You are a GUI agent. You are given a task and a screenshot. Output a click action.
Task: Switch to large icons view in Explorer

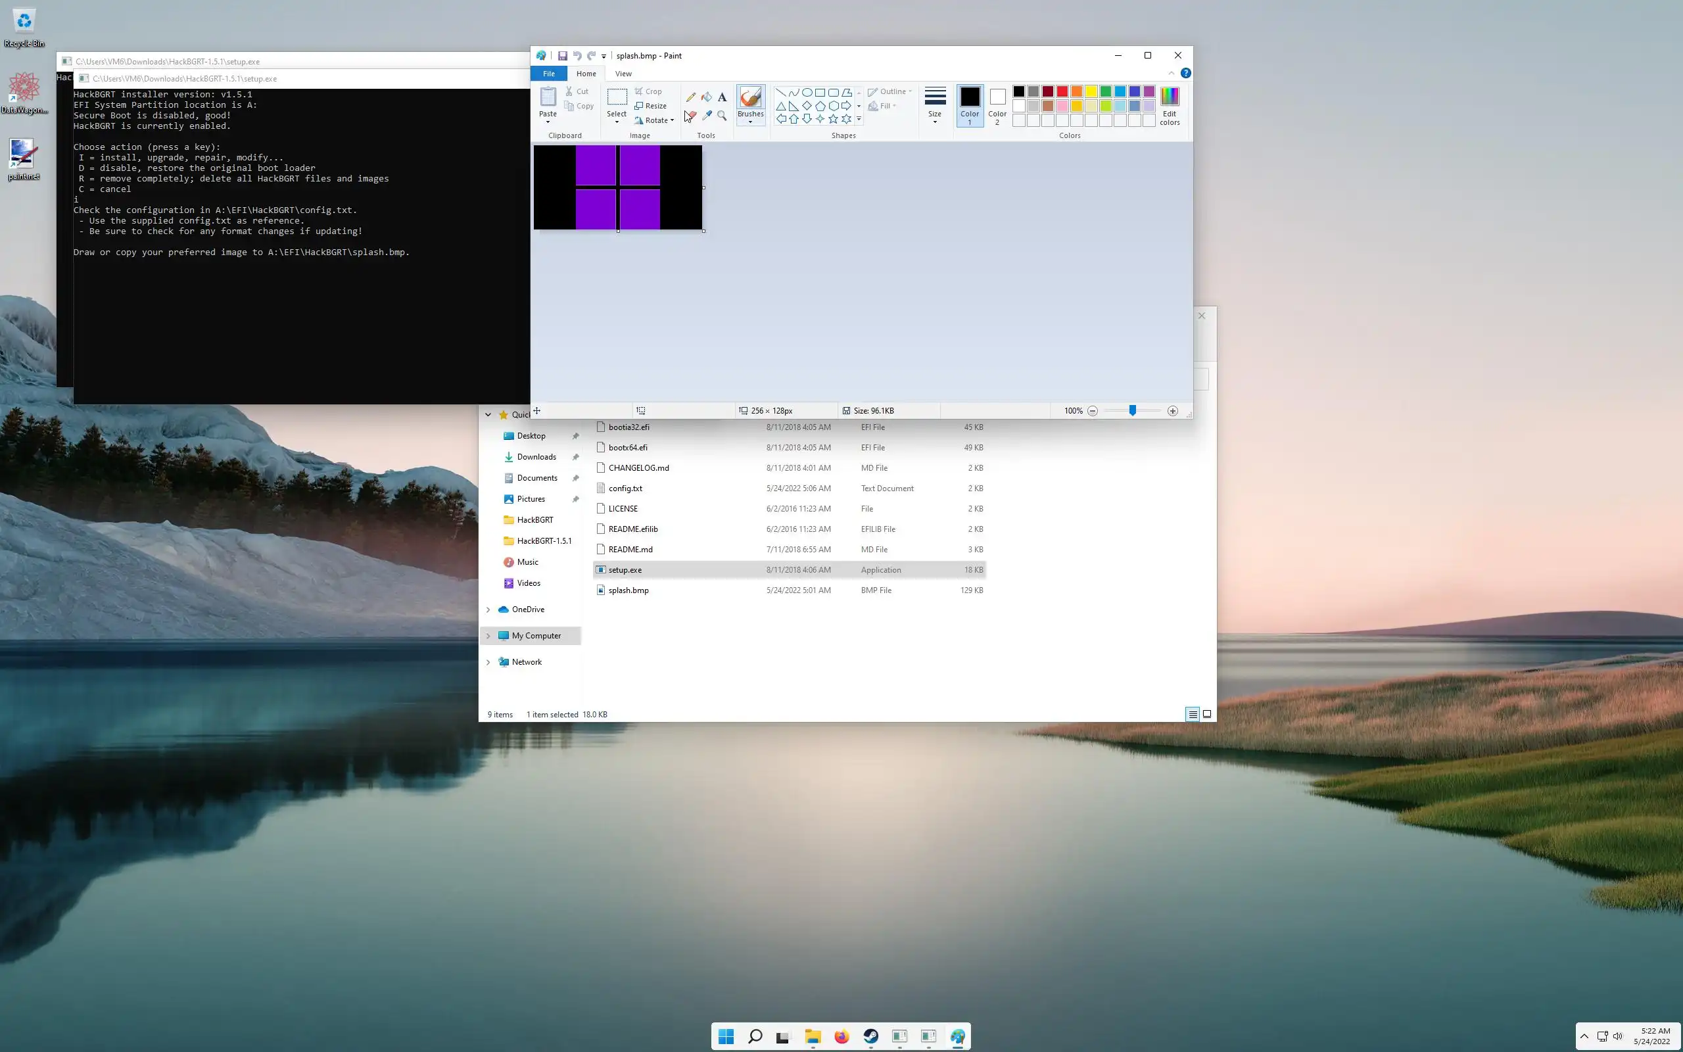tap(1207, 714)
